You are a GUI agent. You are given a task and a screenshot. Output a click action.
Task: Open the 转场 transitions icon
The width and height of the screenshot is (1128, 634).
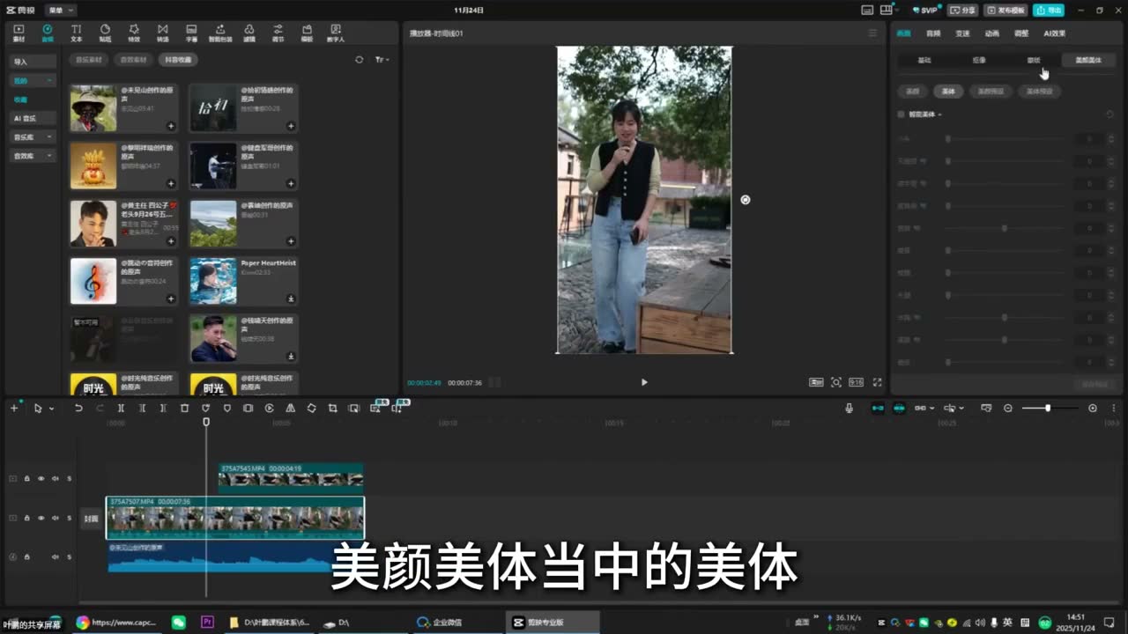tap(162, 33)
